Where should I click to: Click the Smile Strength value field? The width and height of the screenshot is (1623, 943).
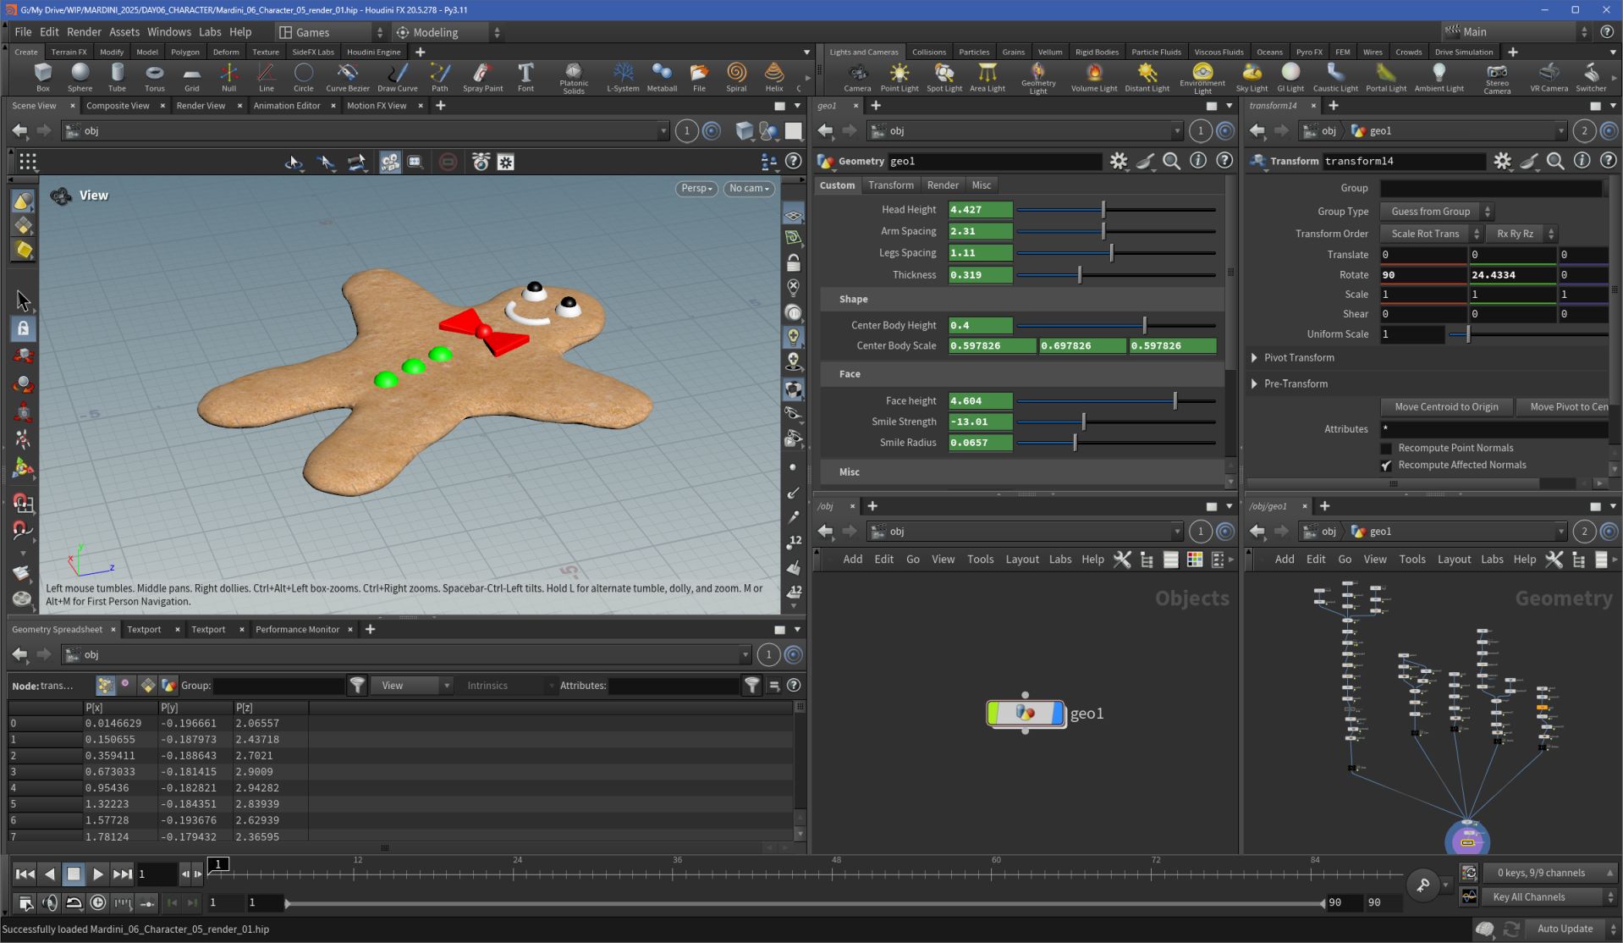(980, 422)
